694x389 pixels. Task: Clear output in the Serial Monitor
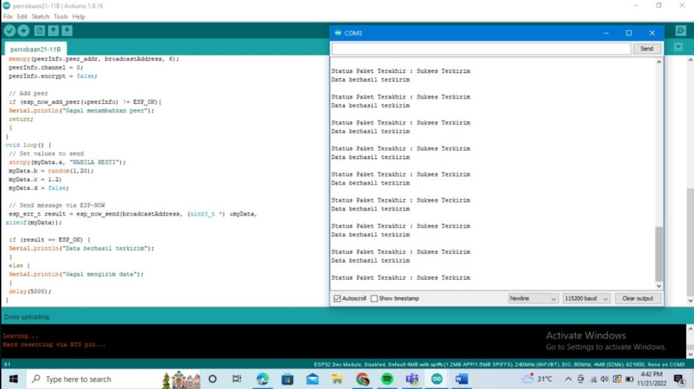tap(638, 299)
